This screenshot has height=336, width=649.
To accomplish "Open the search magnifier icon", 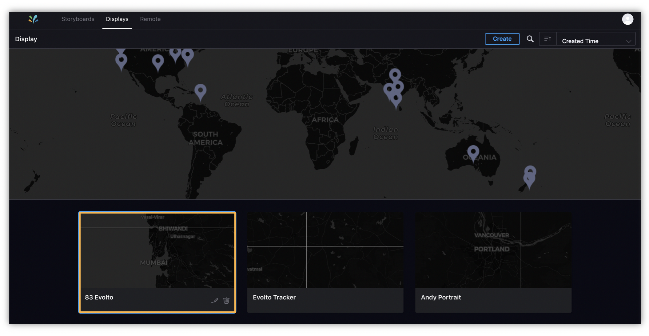I will click(530, 39).
